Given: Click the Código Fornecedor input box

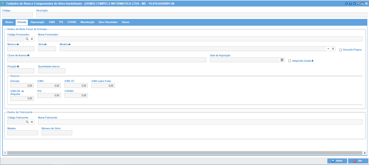Looking at the screenshot, I should 16,39.
